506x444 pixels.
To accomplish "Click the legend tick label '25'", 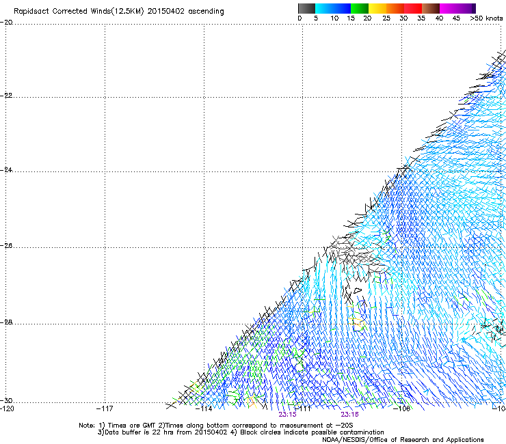I will (x=386, y=18).
